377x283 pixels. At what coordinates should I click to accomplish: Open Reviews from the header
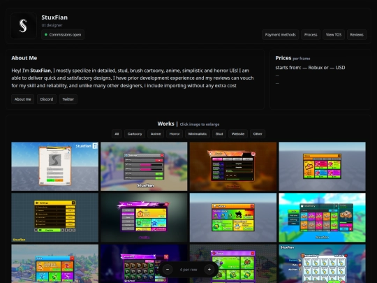357,35
